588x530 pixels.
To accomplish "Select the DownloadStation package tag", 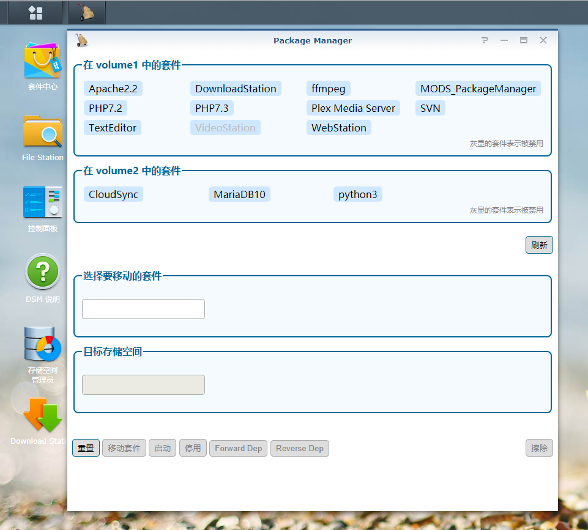I will [x=236, y=89].
